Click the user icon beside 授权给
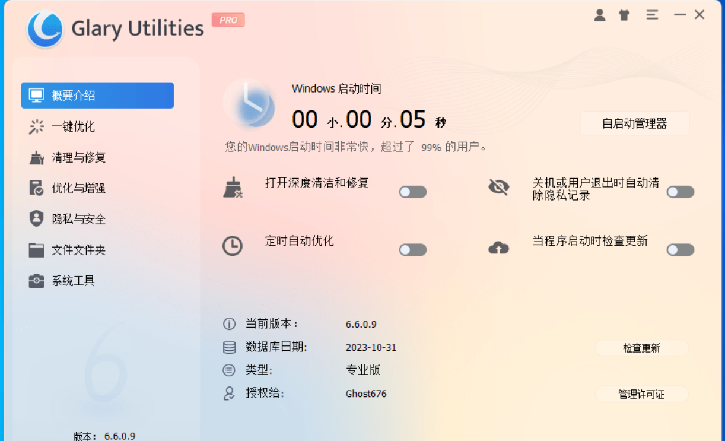 pyautogui.click(x=229, y=394)
